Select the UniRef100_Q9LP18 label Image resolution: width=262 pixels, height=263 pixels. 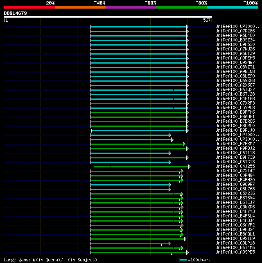pyautogui.click(x=235, y=243)
